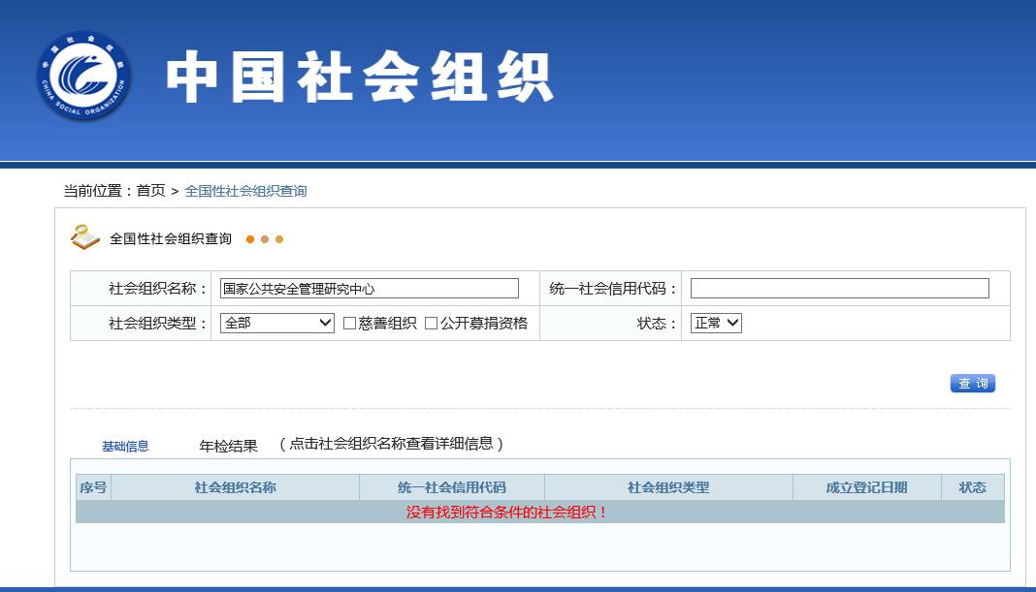
Task: Switch to the 基础信息 tab
Action: click(x=125, y=447)
